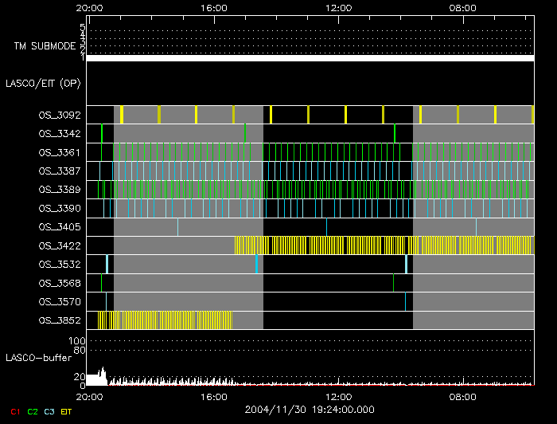
Task: Click the C3 legend label
Action: [51, 411]
